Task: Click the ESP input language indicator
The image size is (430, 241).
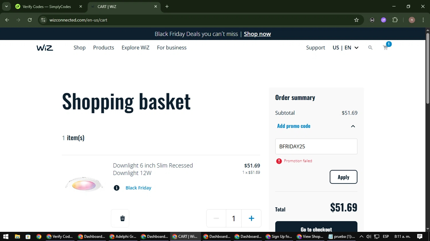Action: pos(386,236)
